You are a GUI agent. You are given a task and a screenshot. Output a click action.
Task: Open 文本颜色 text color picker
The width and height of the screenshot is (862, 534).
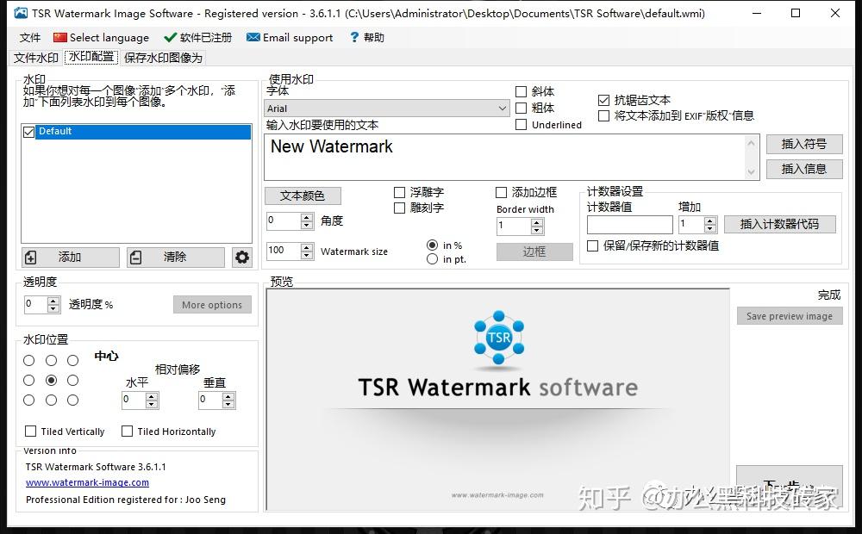coord(303,196)
